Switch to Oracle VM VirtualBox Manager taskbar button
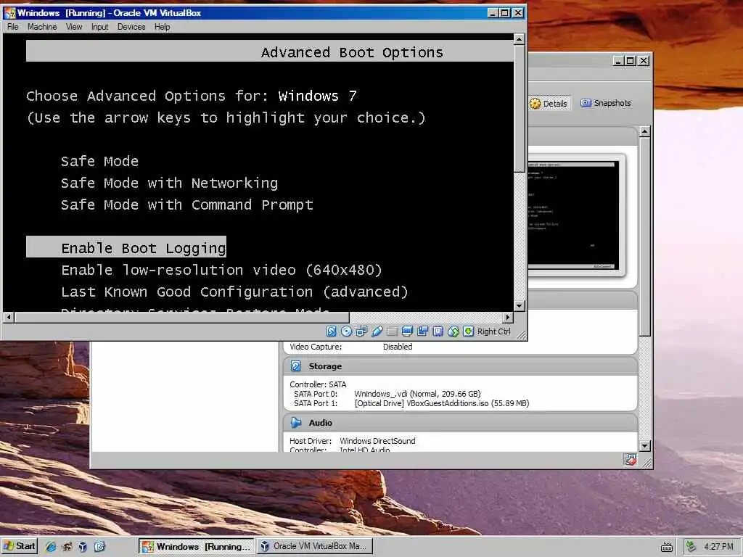The image size is (743, 557). click(315, 546)
